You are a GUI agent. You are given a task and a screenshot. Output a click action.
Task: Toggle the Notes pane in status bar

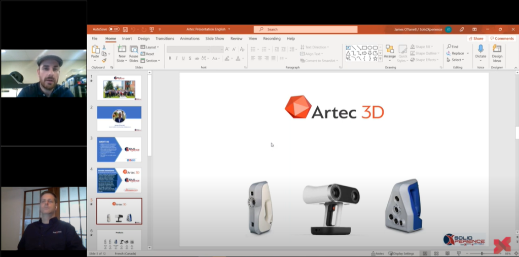coord(377,253)
